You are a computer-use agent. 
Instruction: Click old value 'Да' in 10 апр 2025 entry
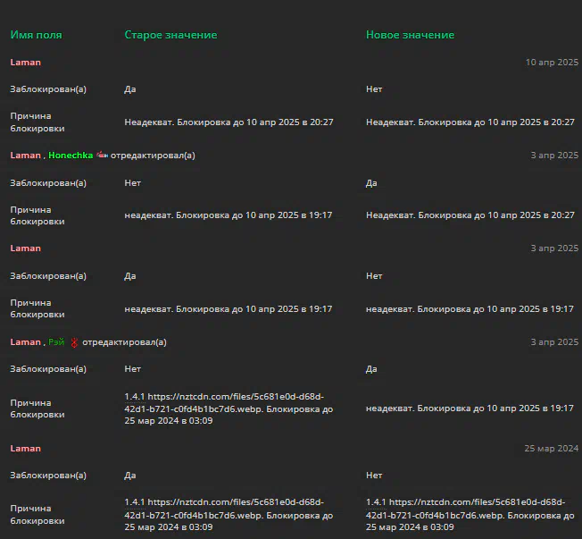pos(130,89)
